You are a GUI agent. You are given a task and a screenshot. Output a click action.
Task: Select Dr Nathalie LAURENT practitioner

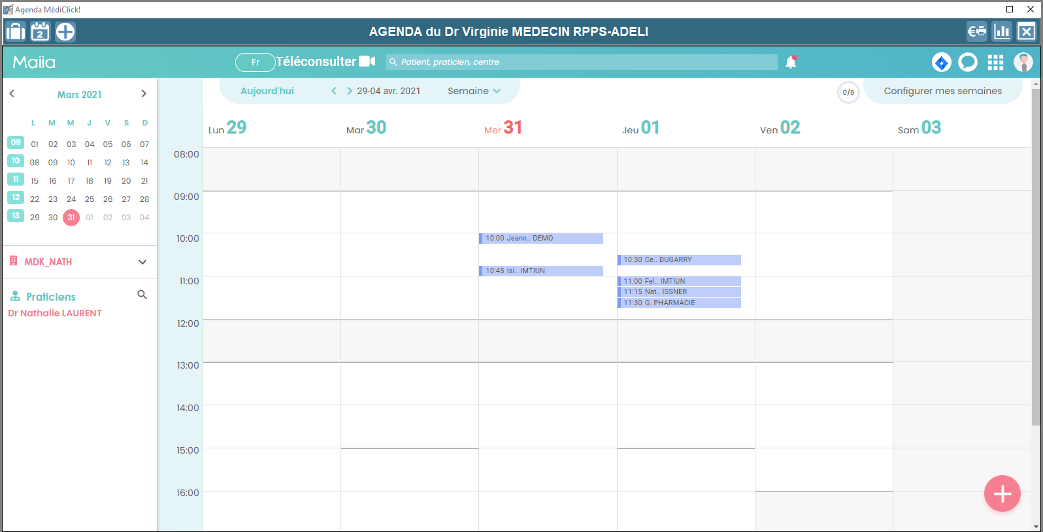[55, 313]
